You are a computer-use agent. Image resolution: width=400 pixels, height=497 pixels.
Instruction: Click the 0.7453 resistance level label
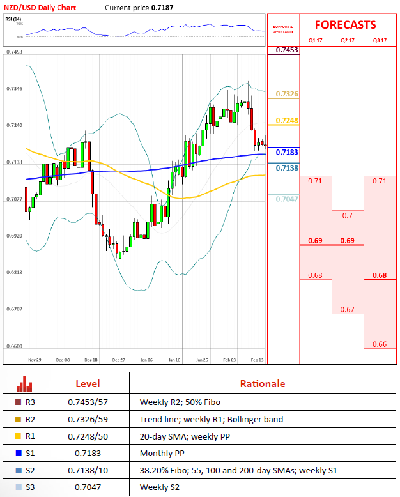coord(287,50)
